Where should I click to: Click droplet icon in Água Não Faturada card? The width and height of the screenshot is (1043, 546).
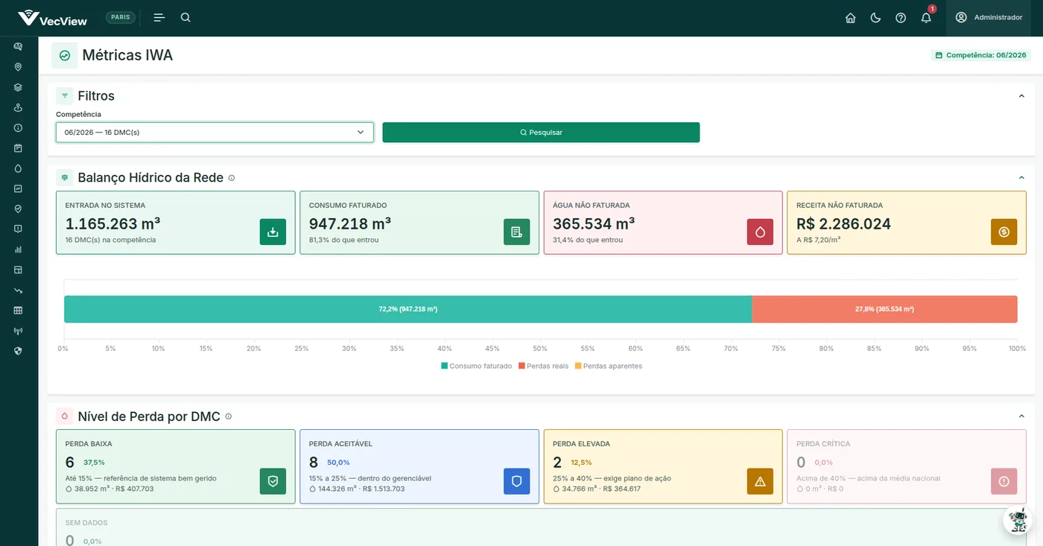[x=760, y=232]
